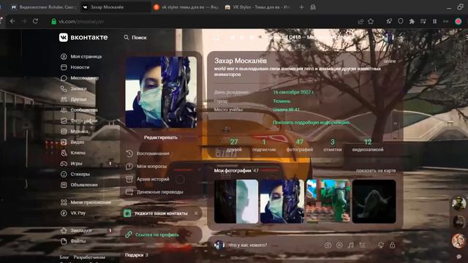Open the 47 фотографий counter

[300, 145]
